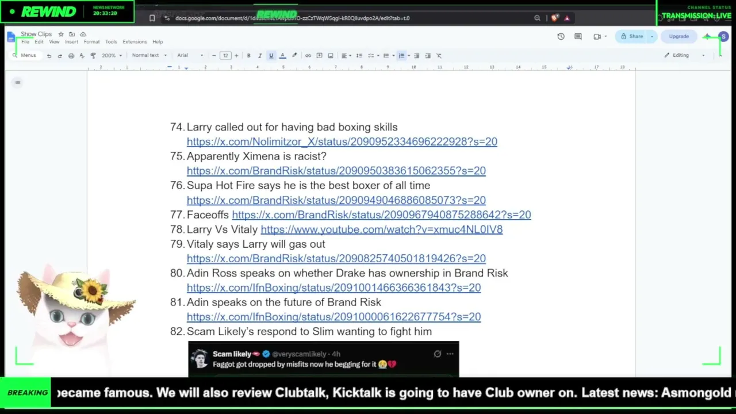The height and width of the screenshot is (414, 736).
Task: Open the video call options
Action: [x=599, y=37]
